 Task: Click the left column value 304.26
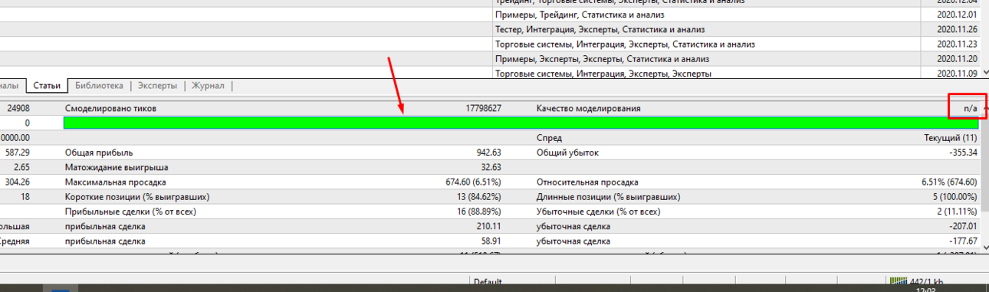click(x=18, y=182)
